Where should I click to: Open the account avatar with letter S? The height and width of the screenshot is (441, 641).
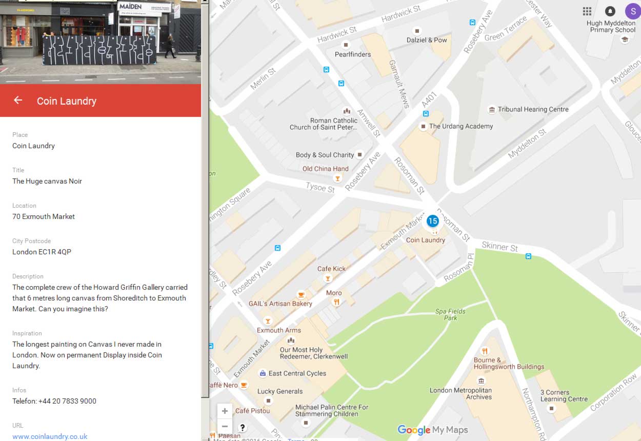(632, 11)
